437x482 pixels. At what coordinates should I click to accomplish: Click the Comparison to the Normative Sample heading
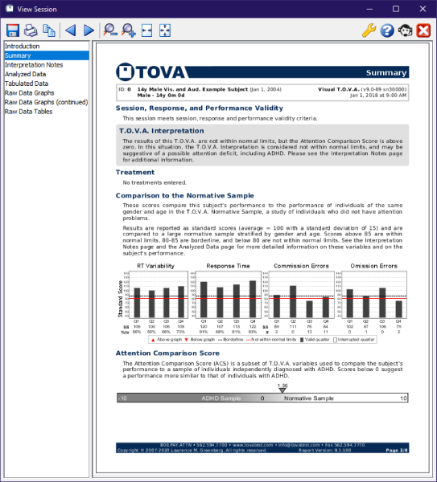coord(185,195)
